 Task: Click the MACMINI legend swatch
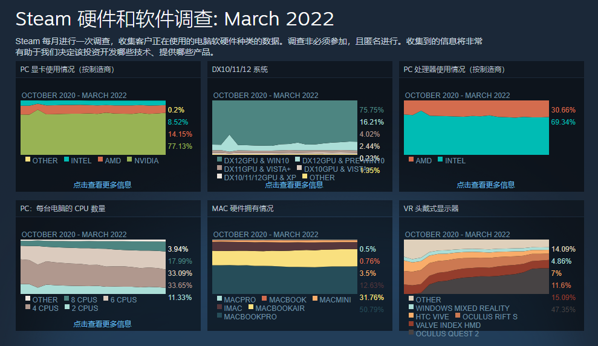point(315,299)
